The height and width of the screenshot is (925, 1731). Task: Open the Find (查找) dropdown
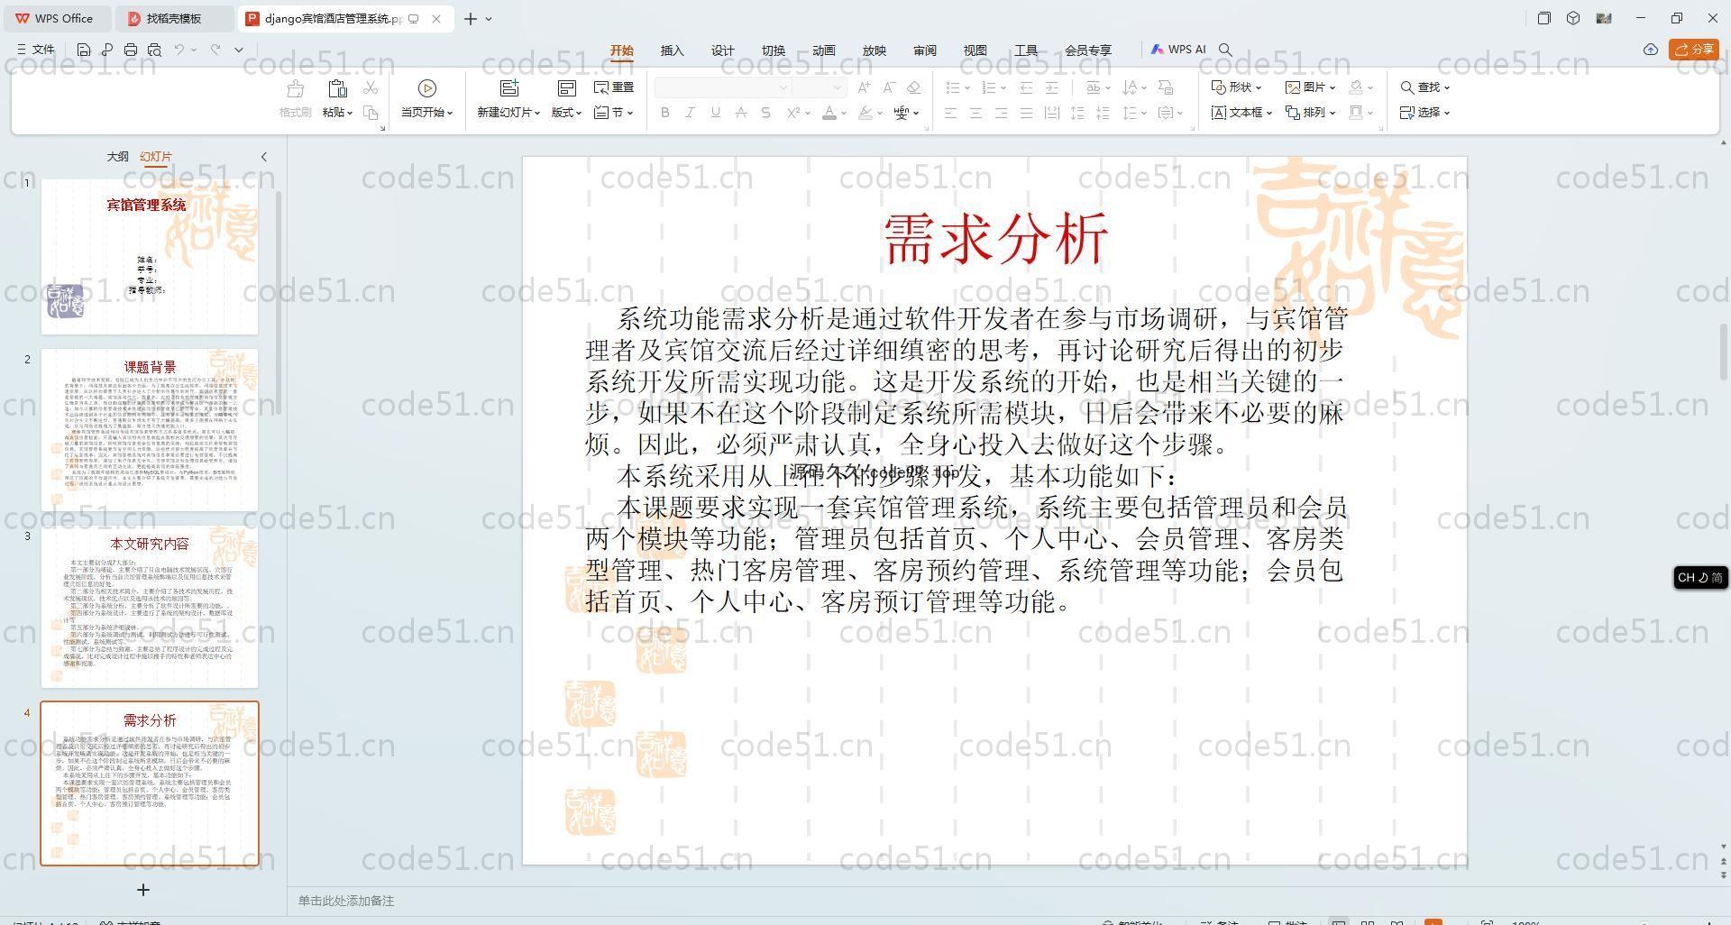pos(1424,87)
